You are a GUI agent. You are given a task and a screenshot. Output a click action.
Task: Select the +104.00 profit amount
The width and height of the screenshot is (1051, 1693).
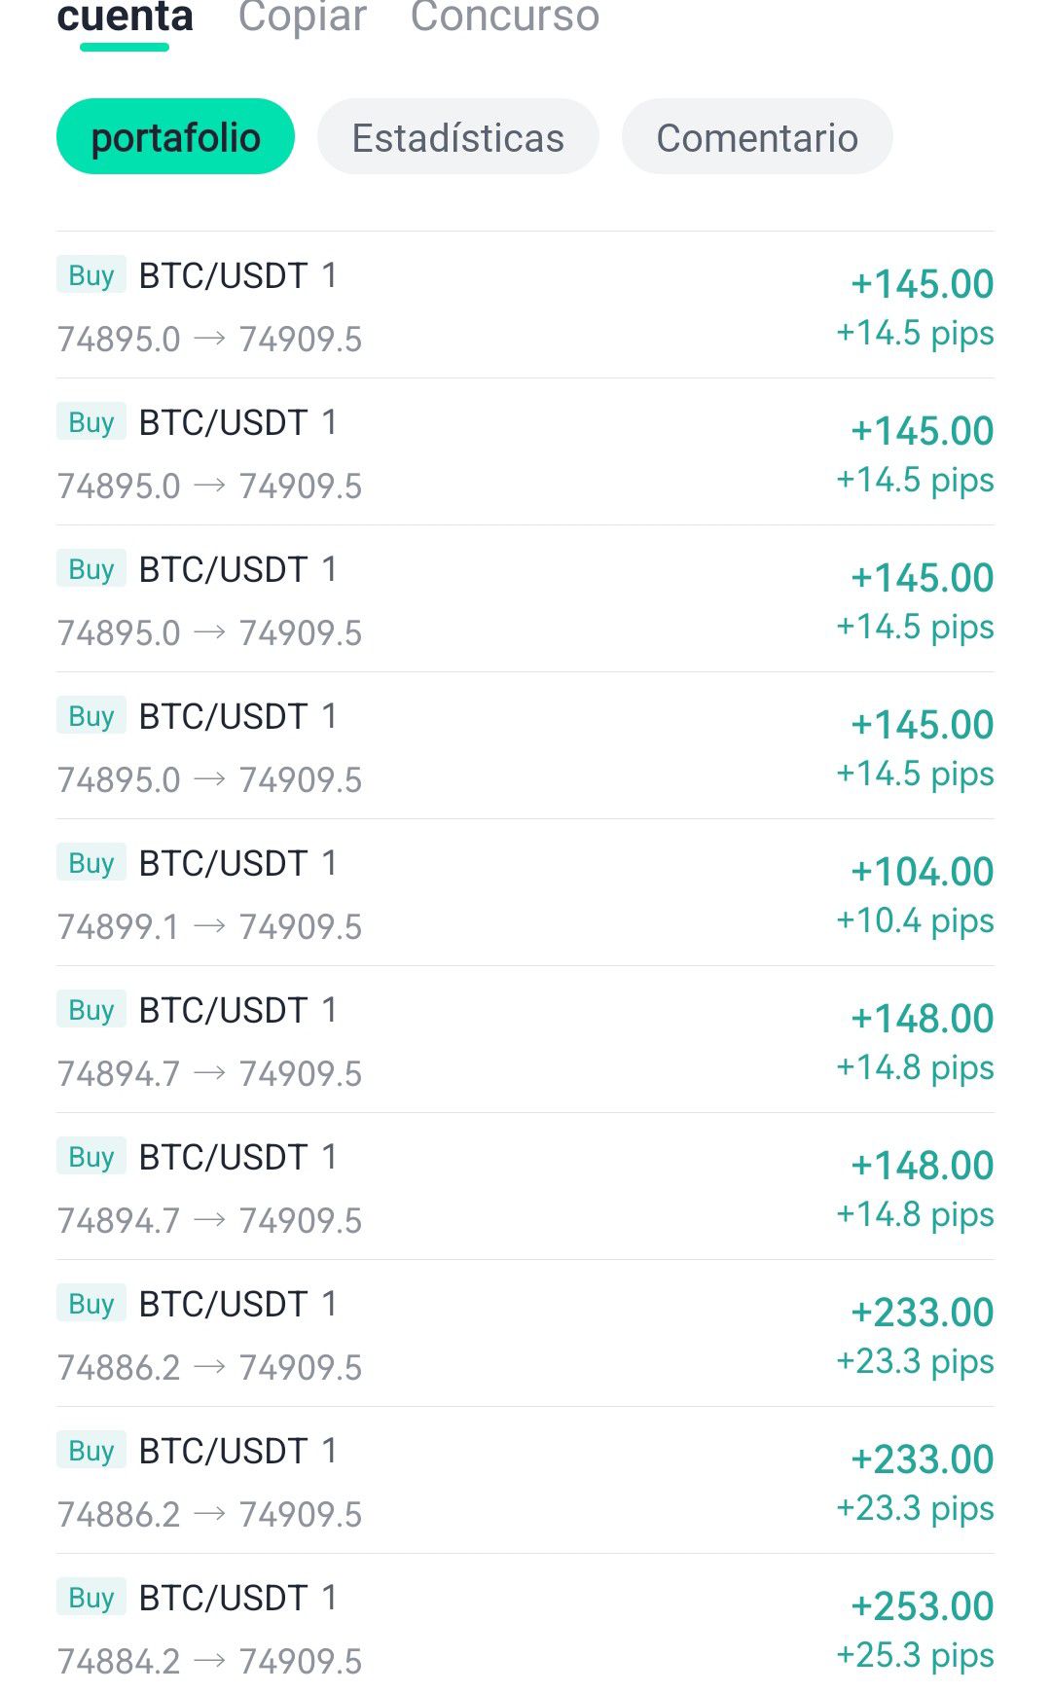point(922,872)
